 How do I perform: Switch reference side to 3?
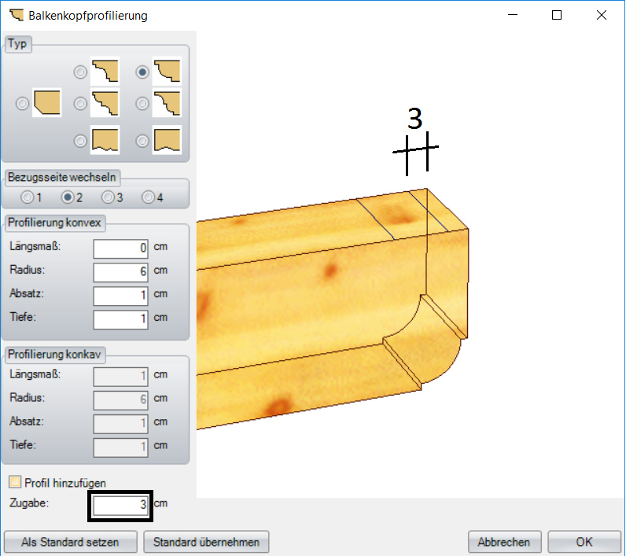(x=108, y=197)
